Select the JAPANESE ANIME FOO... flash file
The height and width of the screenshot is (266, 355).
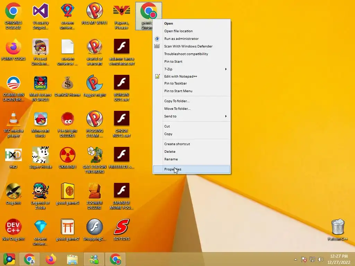pos(122,196)
